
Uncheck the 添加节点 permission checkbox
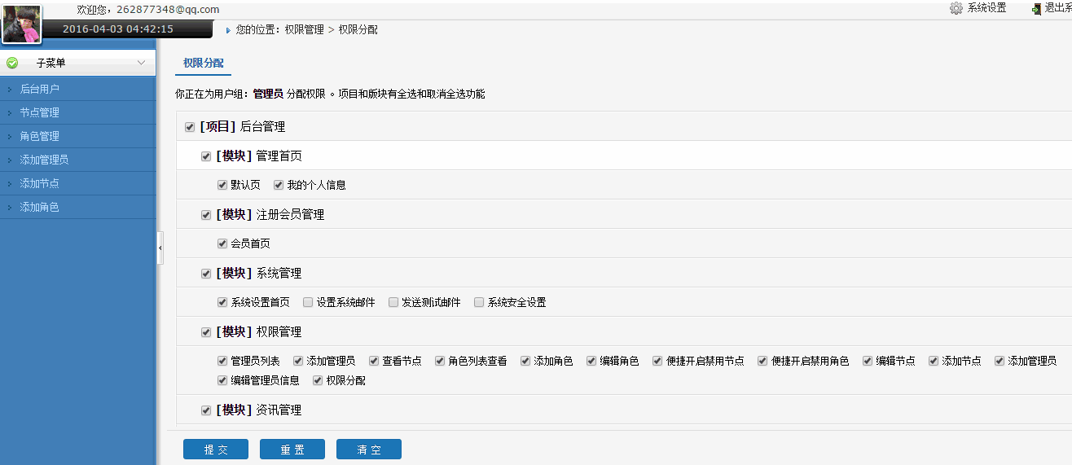[x=934, y=361]
